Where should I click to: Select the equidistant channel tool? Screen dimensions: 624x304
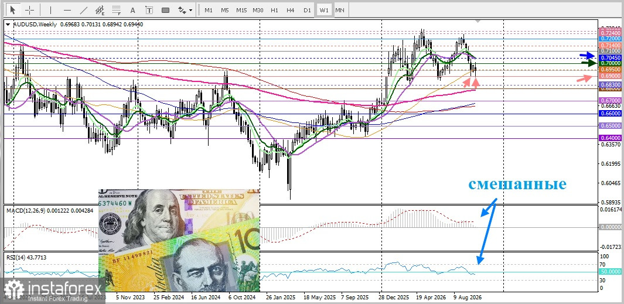pyautogui.click(x=100, y=9)
